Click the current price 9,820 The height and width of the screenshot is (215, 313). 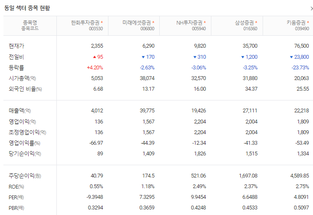pos(200,46)
